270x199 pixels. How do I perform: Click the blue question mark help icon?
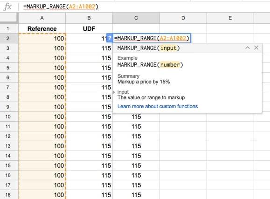pos(110,38)
